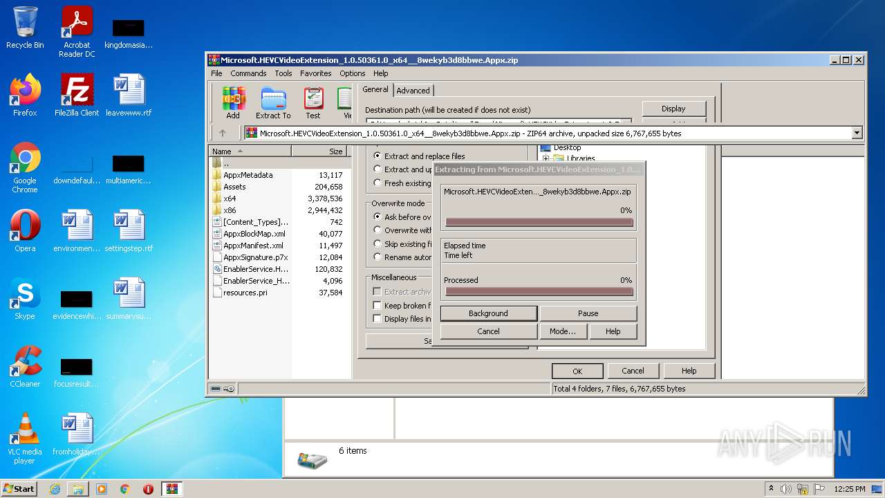Click Help in extraction progress dialog

point(613,331)
